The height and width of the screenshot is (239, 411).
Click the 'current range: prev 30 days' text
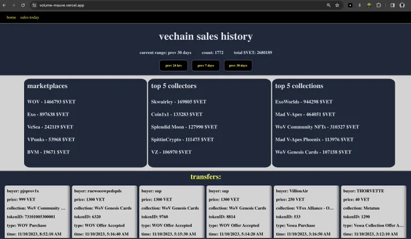166,53
